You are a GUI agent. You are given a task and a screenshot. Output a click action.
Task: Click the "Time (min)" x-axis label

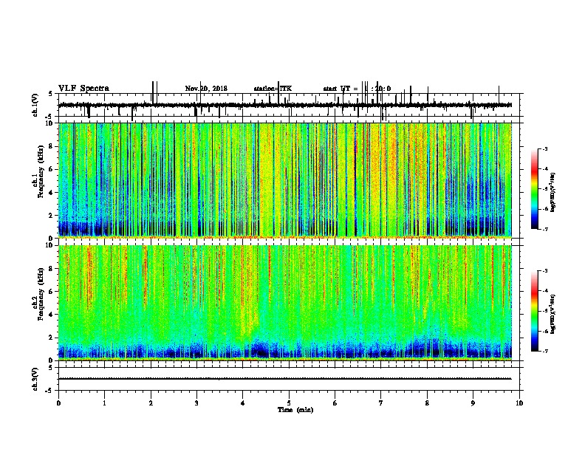pyautogui.click(x=295, y=410)
